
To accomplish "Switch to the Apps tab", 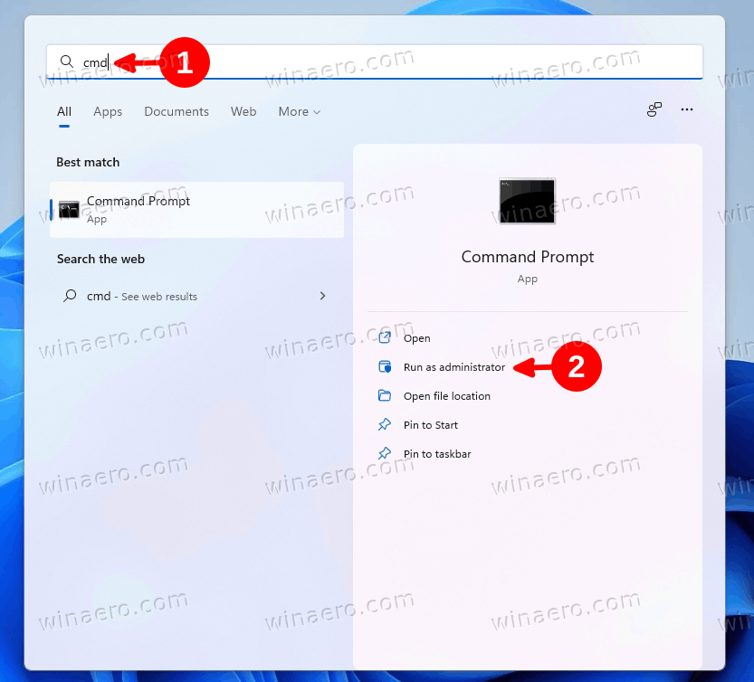I will point(108,111).
